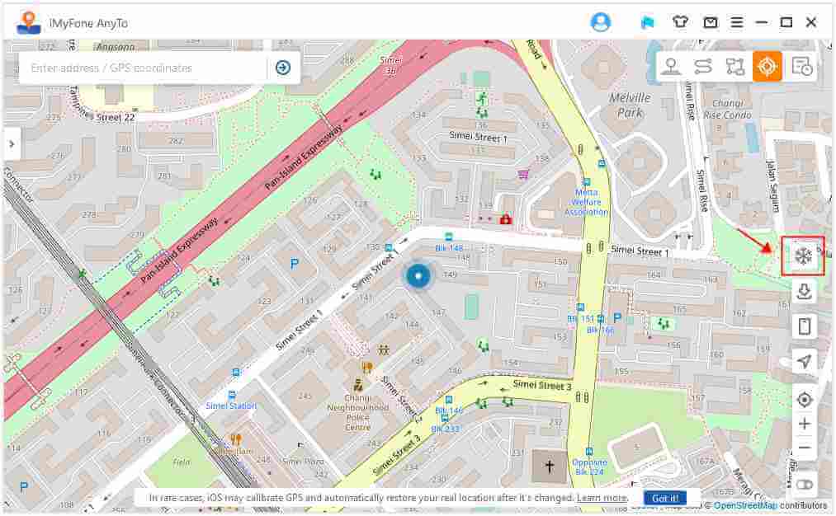Select Multi-spot Mode route icon
836x516 pixels.
[735, 67]
